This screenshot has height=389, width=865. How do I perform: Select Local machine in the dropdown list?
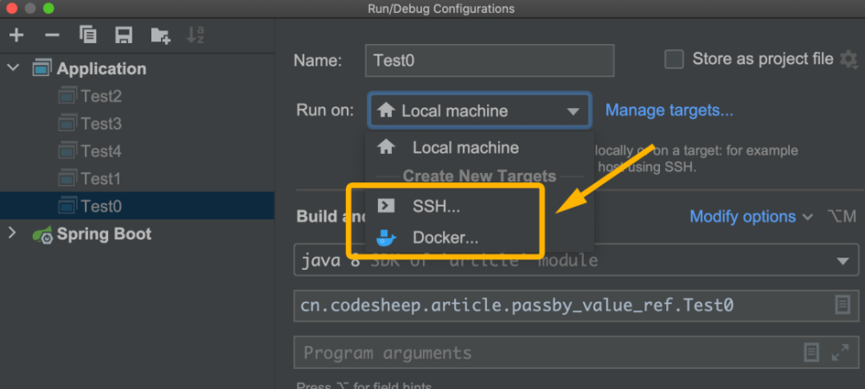pos(465,148)
